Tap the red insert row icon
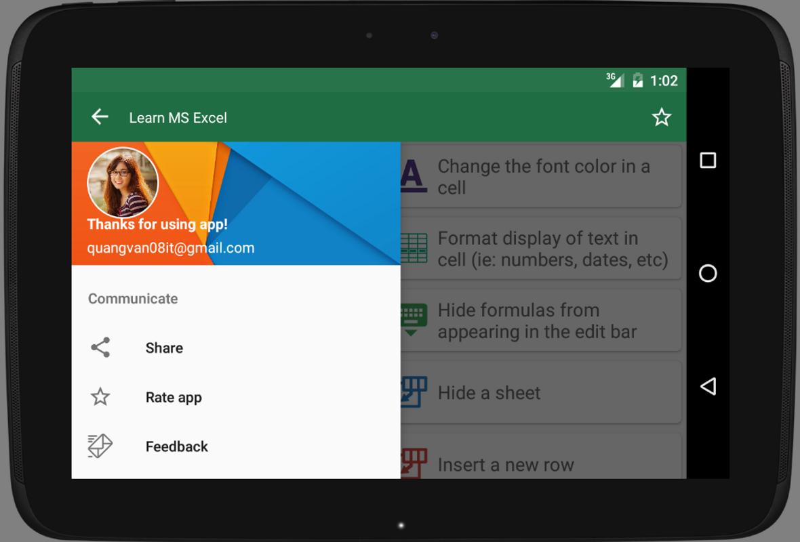800x542 pixels. click(414, 463)
